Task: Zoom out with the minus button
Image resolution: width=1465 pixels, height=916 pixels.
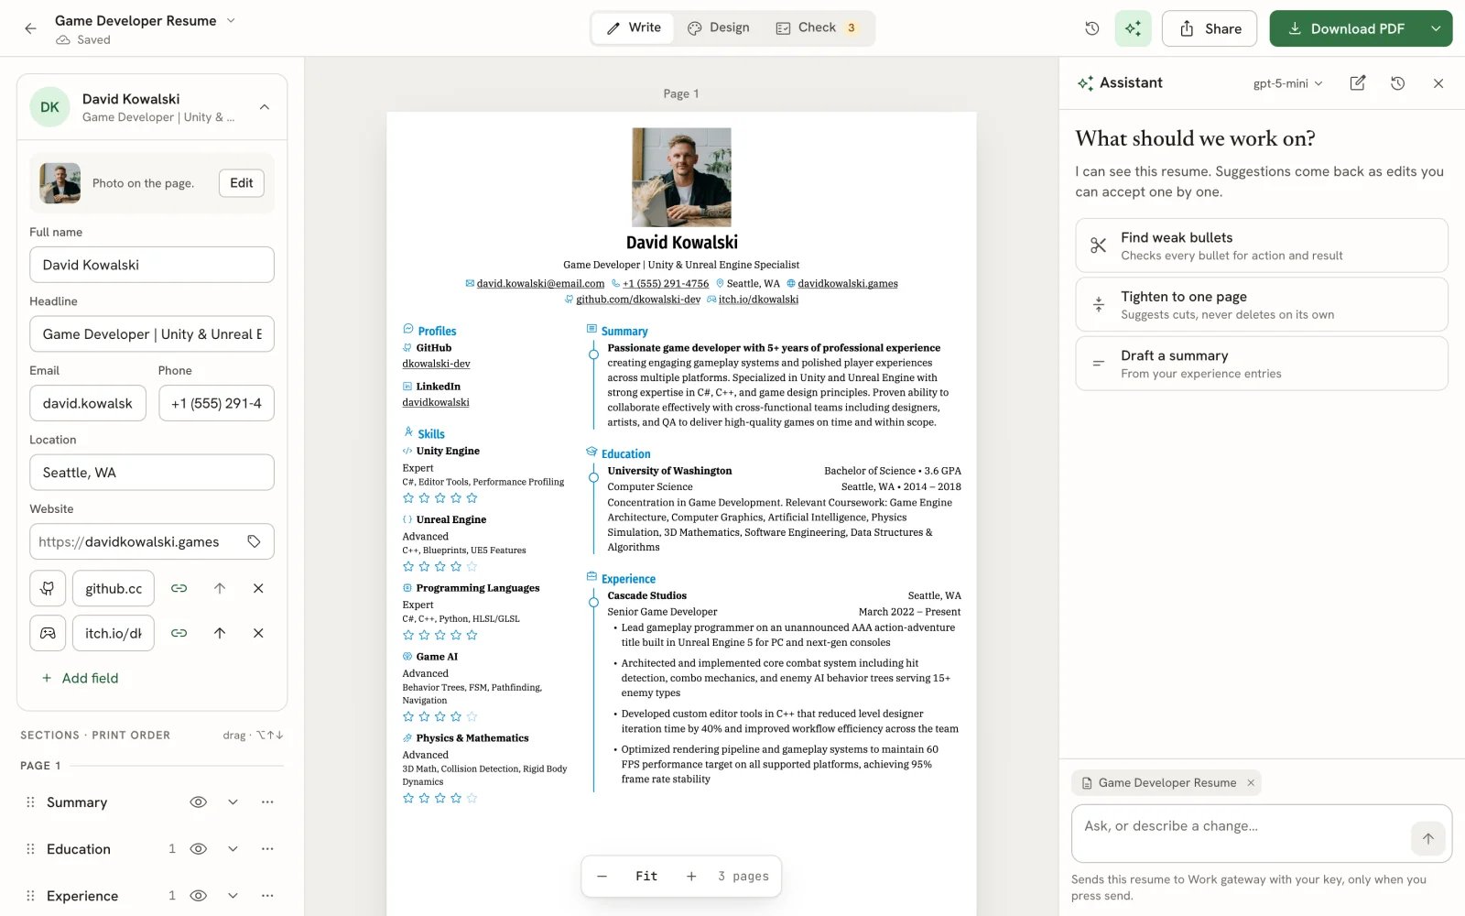Action: click(x=602, y=877)
